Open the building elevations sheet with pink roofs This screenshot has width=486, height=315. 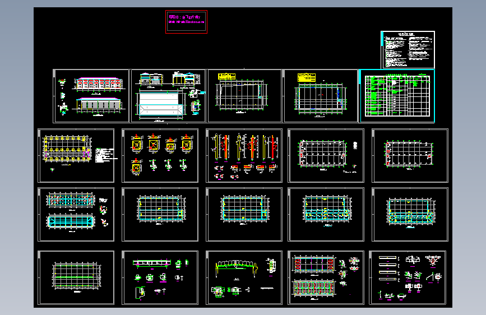click(91, 96)
